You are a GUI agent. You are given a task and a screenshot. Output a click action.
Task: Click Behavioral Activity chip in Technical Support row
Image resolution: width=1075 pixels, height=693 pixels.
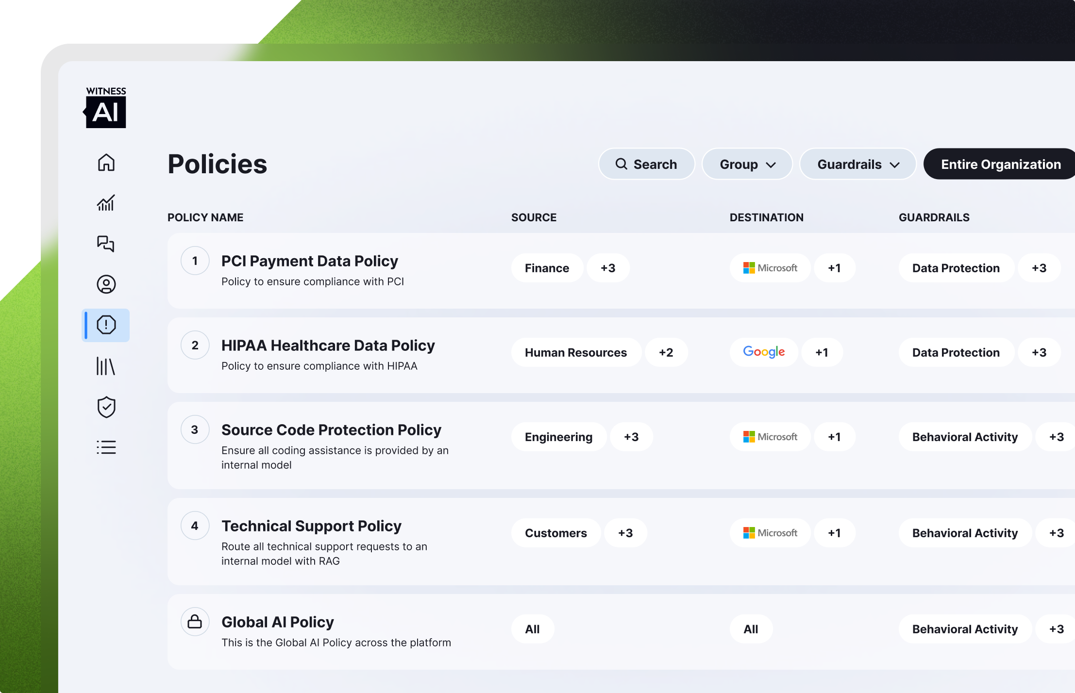[x=965, y=533]
